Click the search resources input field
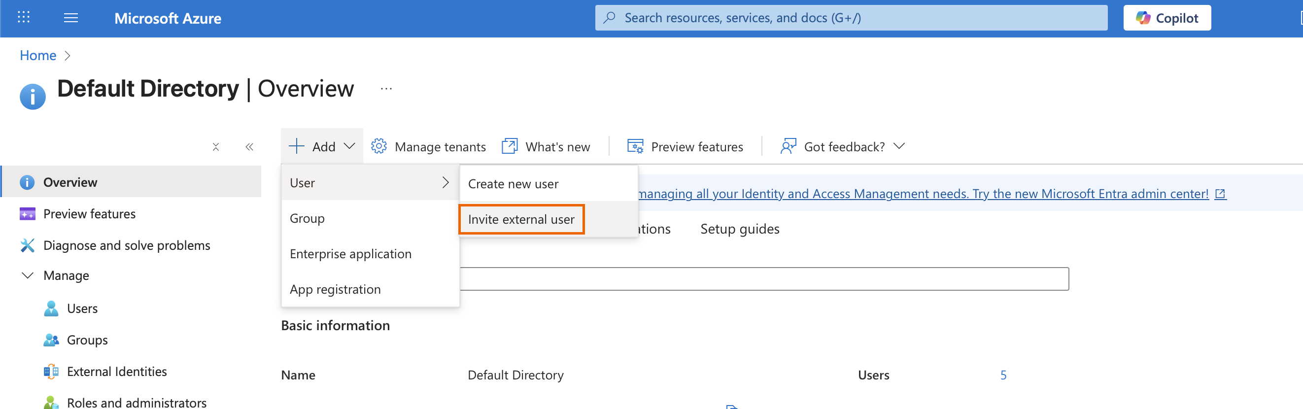 (x=851, y=18)
